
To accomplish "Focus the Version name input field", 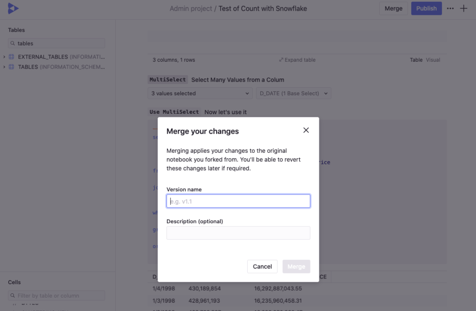I will click(x=238, y=201).
